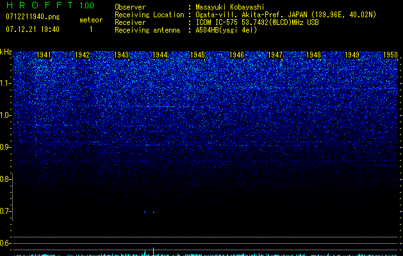The image size is (403, 256).
Task: Click time marker 1947
Action: point(275,55)
